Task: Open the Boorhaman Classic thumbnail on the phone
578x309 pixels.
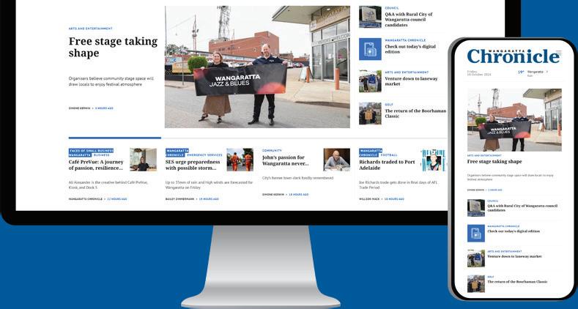Action: coord(476,283)
